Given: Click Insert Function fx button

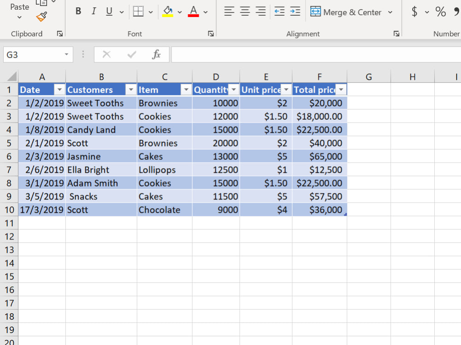Looking at the screenshot, I should [x=156, y=54].
